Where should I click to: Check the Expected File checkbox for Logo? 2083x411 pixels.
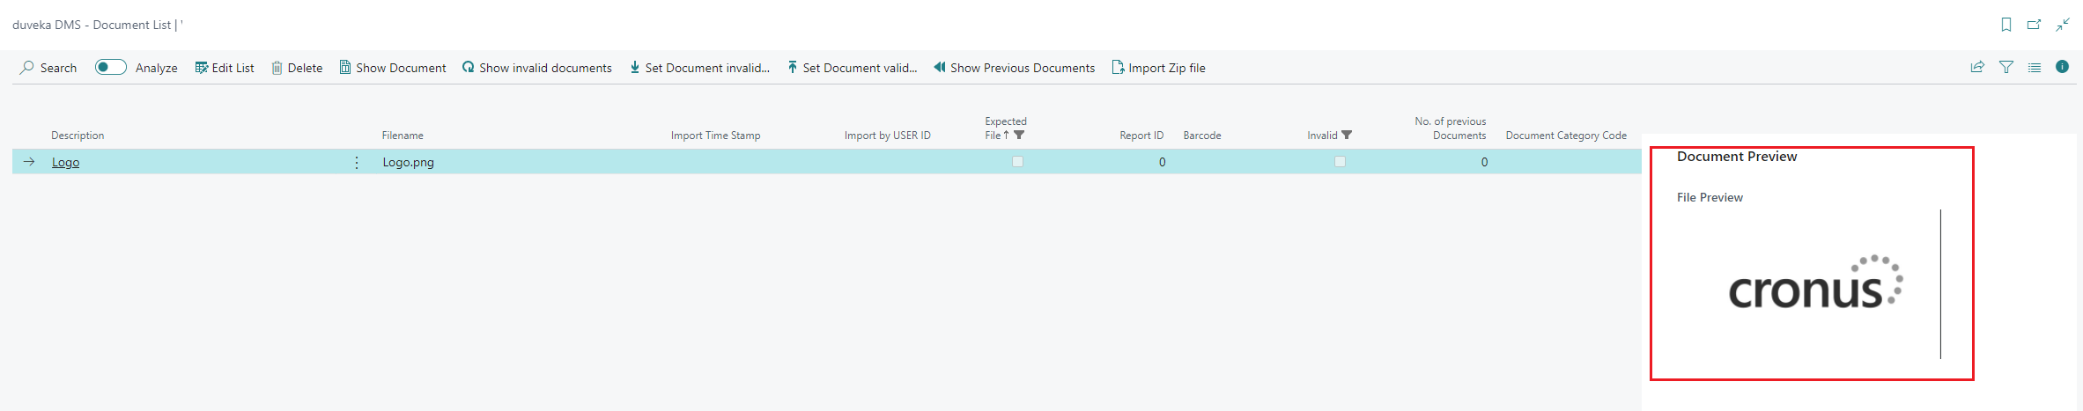click(x=1017, y=162)
